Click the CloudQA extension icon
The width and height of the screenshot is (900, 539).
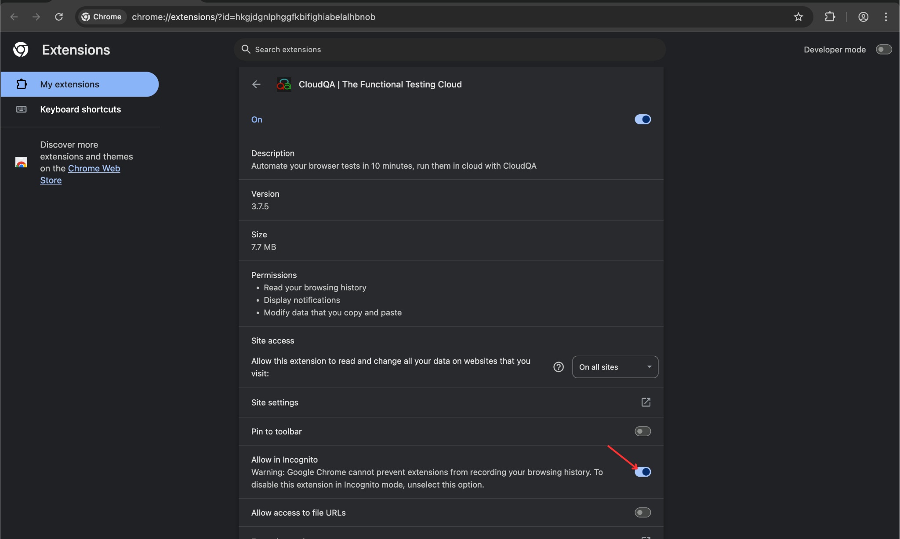click(x=283, y=84)
